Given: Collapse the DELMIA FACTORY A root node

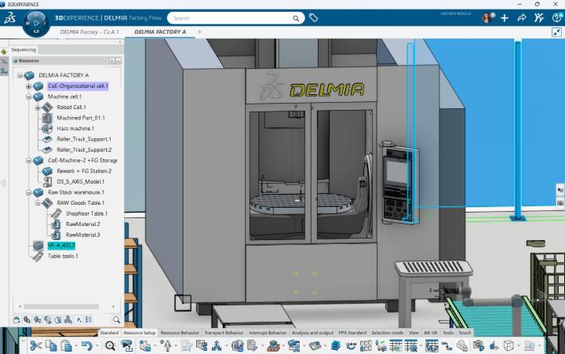Looking at the screenshot, I should [20, 75].
